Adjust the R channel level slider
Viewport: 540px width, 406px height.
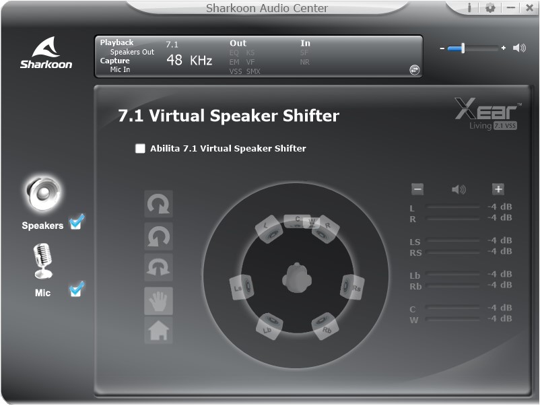pos(453,218)
